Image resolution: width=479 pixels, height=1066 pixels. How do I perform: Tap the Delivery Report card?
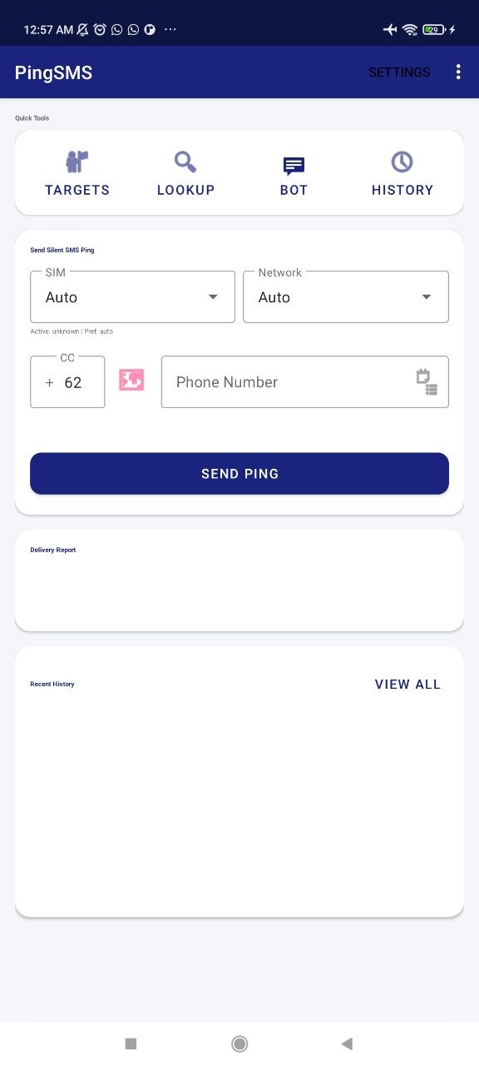239,580
